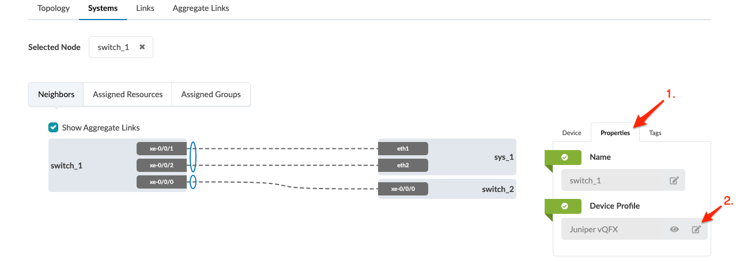Select the small link oval on xe-0/0/0
This screenshot has height=261, width=740.
193,182
